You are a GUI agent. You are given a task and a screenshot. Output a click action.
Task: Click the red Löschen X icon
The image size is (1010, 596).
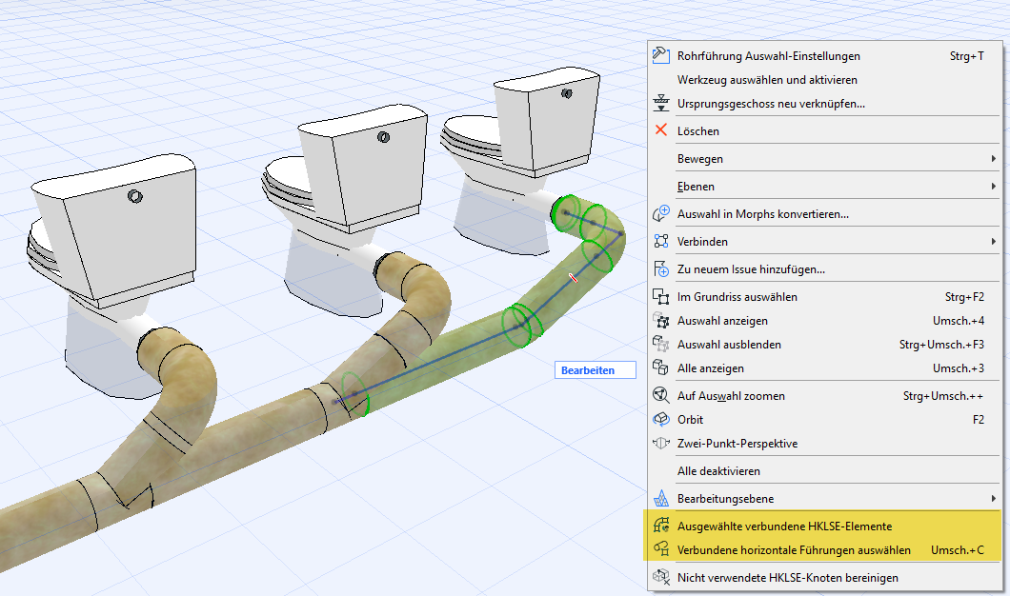click(661, 130)
